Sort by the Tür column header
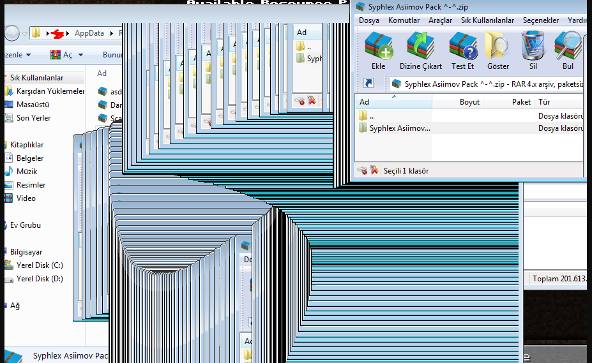 (559, 102)
